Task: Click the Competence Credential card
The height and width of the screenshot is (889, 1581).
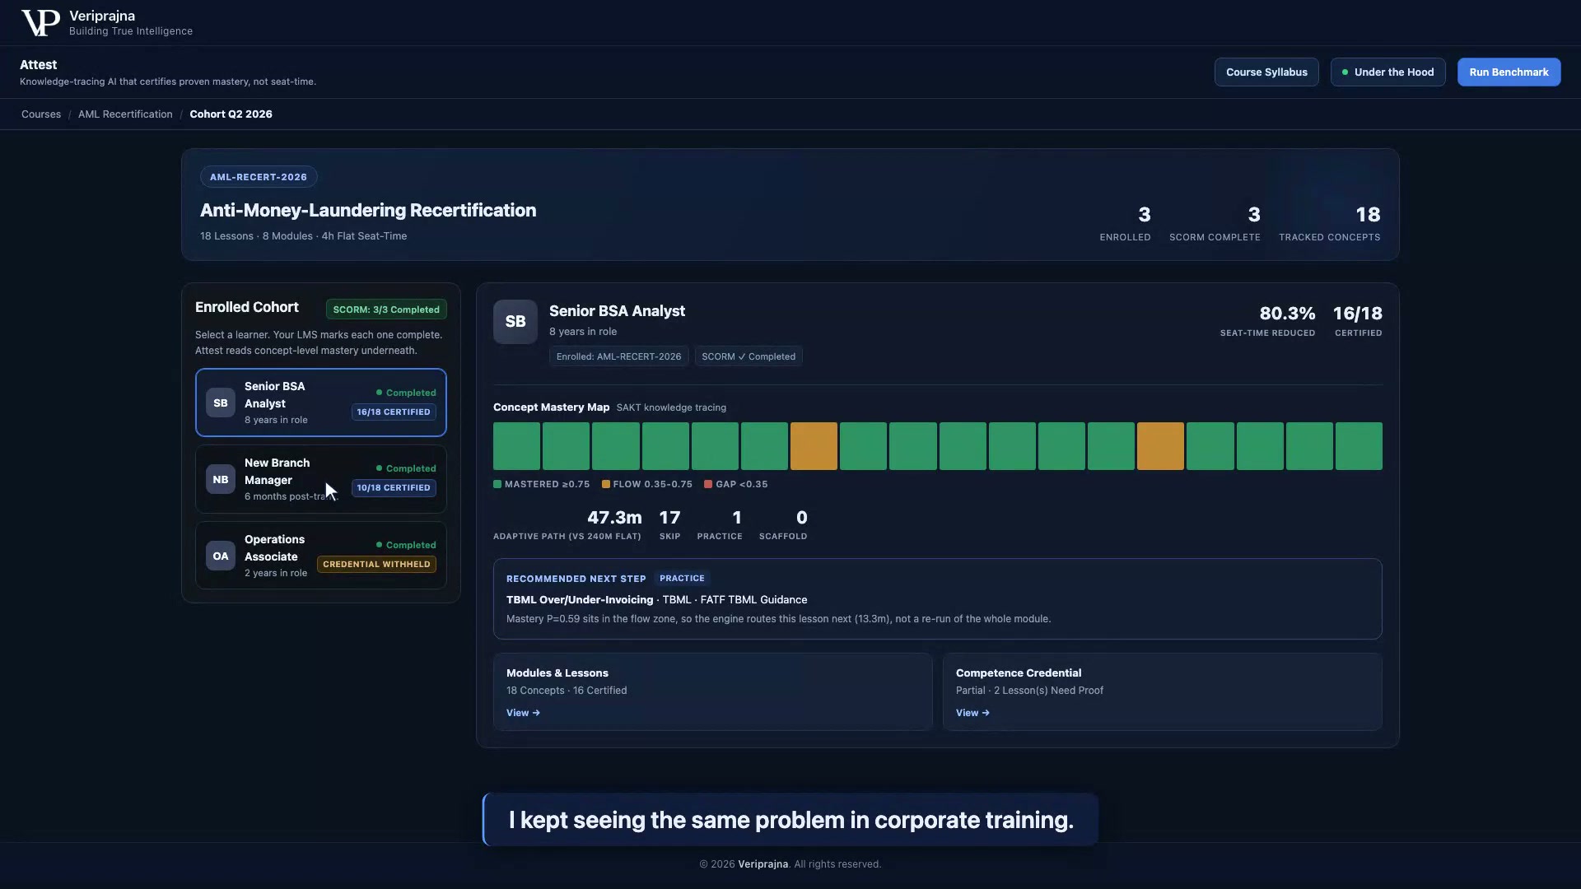Action: click(x=1162, y=691)
